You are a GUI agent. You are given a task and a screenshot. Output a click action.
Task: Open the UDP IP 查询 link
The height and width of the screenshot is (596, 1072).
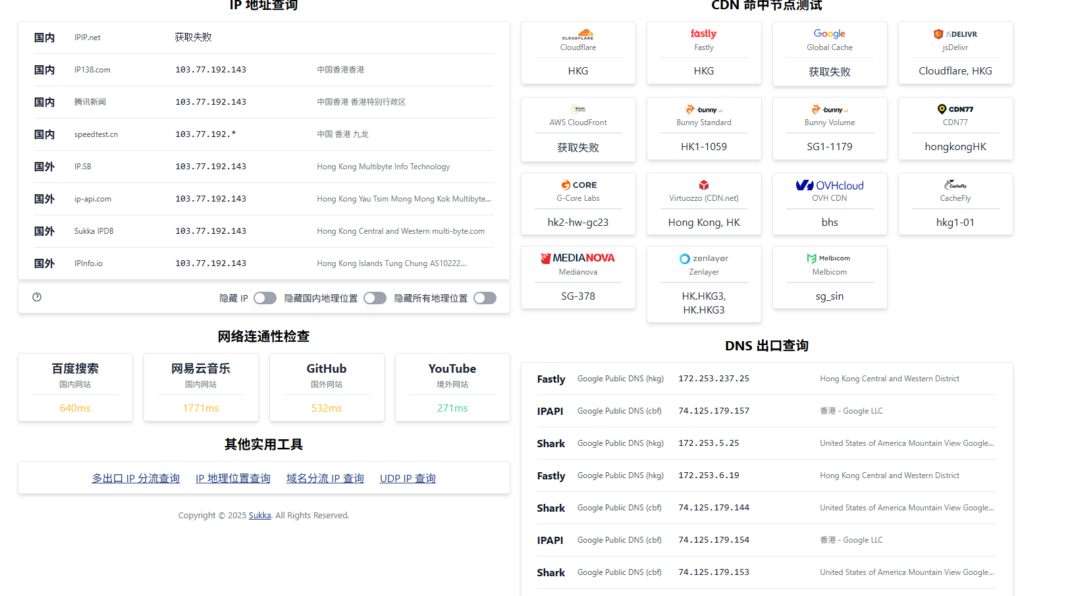point(408,478)
